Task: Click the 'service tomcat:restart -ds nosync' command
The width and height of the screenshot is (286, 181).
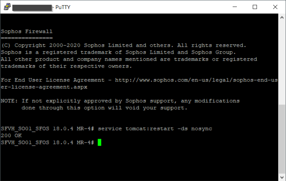Action: pos(155,129)
